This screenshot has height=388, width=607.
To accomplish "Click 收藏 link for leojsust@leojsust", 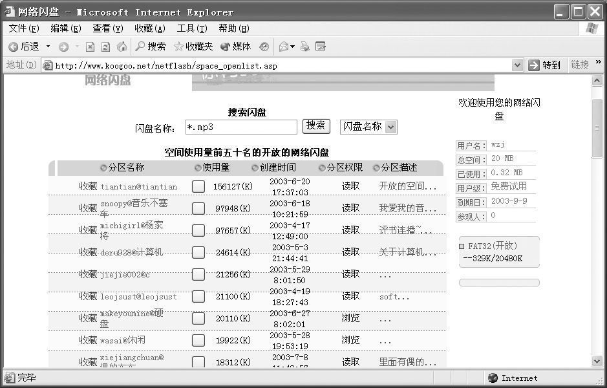I will coord(88,296).
